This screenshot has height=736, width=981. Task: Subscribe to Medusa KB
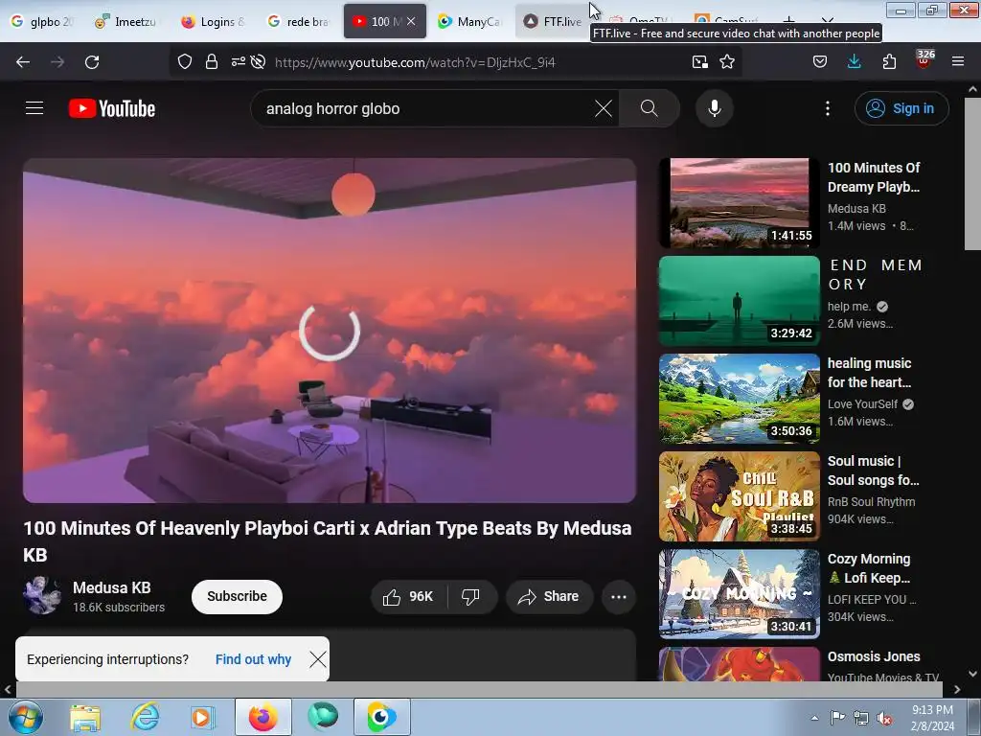[x=238, y=596]
